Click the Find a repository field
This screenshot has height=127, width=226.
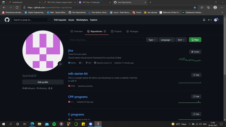point(106,40)
